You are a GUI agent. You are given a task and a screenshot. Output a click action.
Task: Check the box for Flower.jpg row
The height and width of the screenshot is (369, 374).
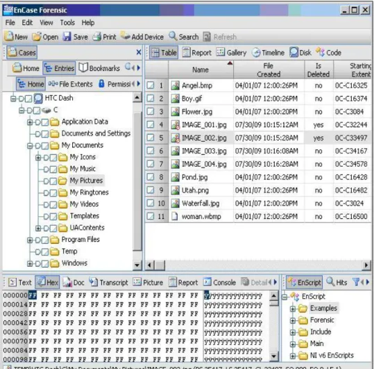click(x=151, y=112)
